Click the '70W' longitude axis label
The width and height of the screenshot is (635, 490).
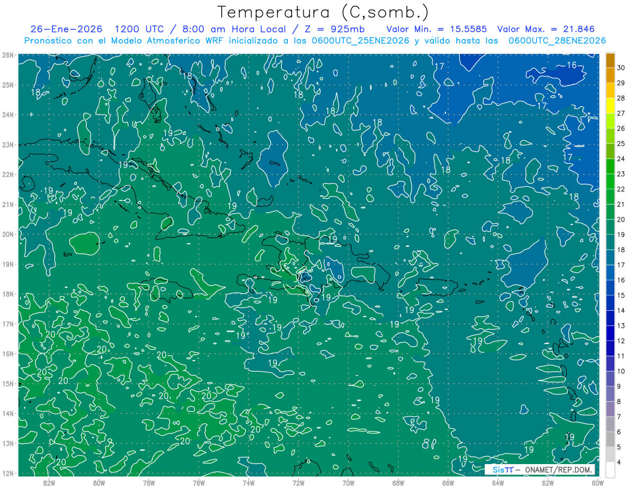click(x=348, y=483)
